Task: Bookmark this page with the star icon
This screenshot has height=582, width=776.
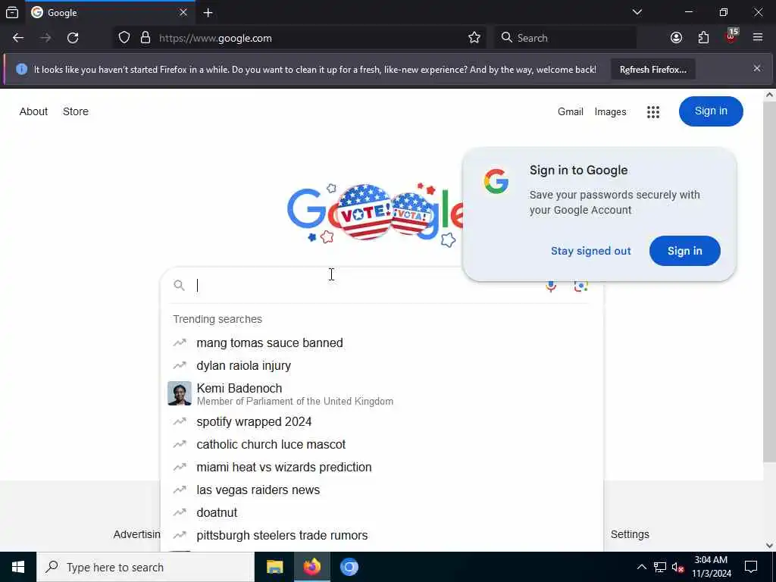Action: [x=474, y=38]
